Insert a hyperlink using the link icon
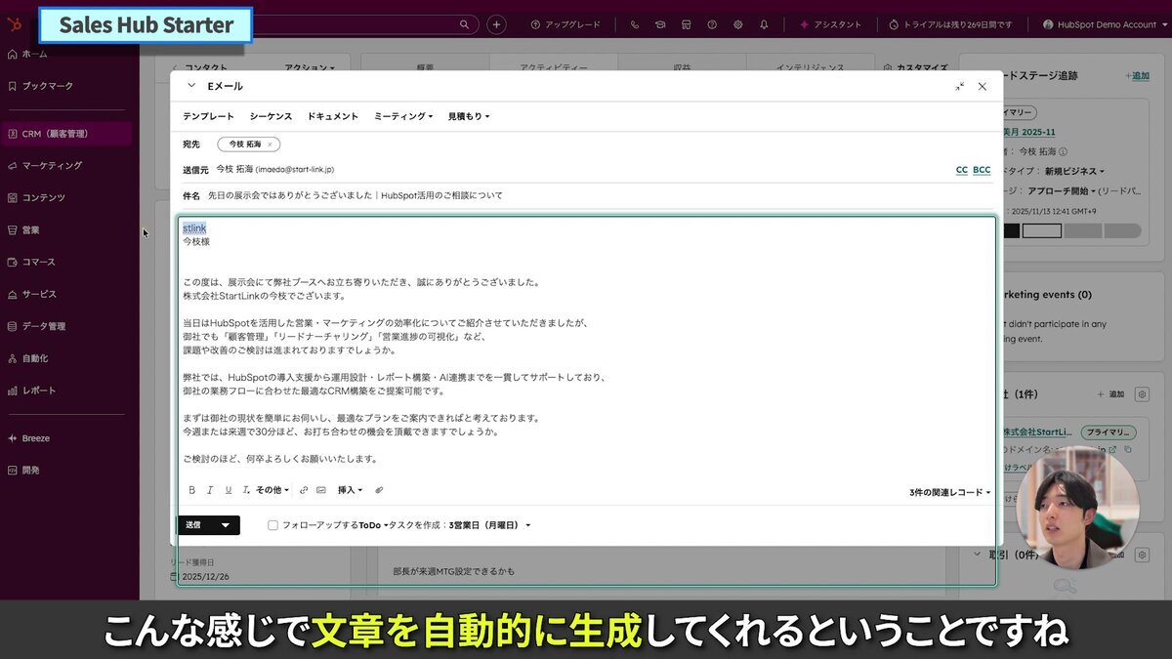The width and height of the screenshot is (1172, 659). pos(302,489)
